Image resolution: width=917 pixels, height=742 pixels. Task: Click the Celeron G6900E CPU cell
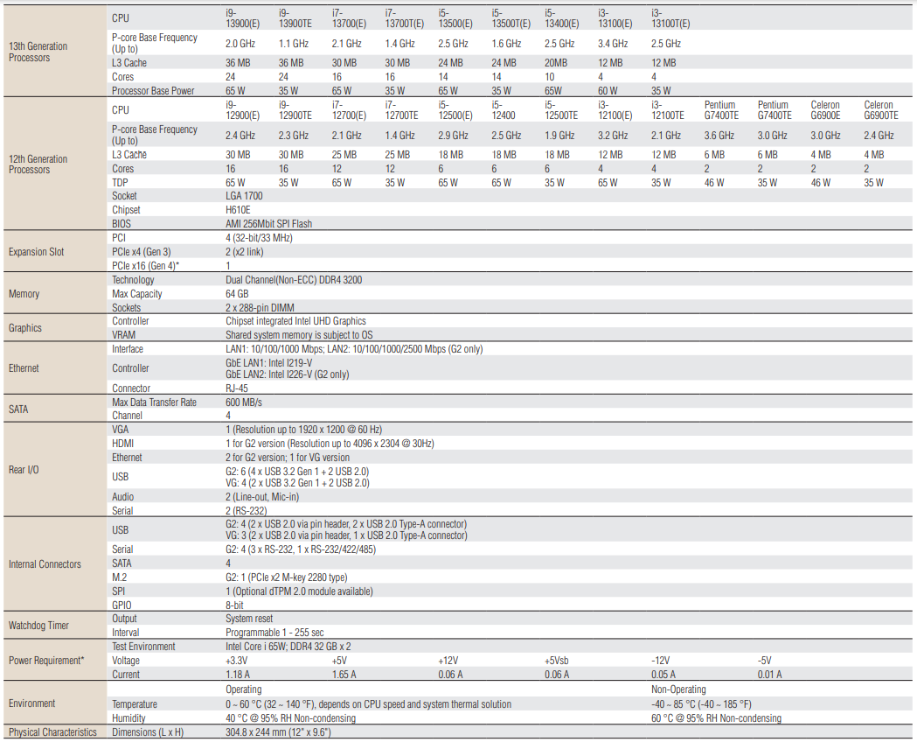[x=825, y=110]
